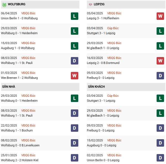166x164 pixels.
Task: Click the D badge for Union Berlin 0 - 0 Leipzig
Action: tap(160, 158)
